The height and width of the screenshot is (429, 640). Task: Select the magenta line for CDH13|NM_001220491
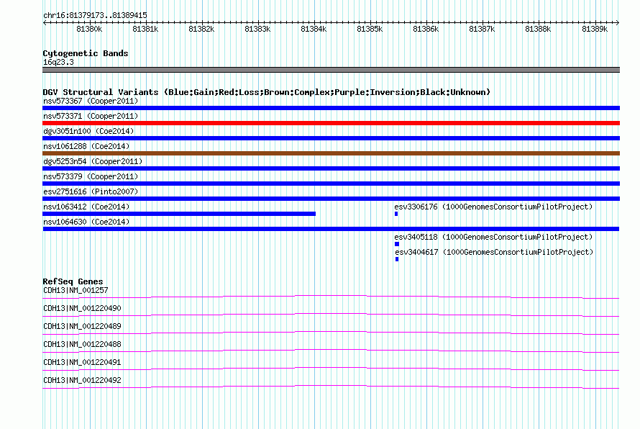(x=331, y=369)
